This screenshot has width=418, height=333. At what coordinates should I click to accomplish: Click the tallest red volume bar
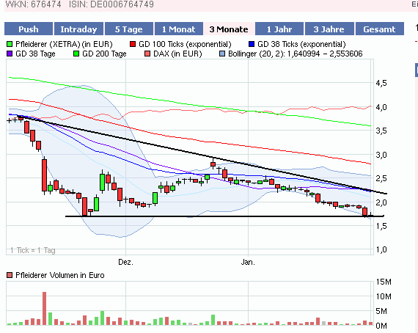pos(44,309)
